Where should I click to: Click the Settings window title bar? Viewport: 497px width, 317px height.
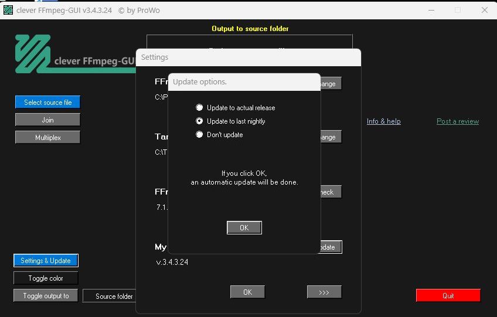[248, 57]
